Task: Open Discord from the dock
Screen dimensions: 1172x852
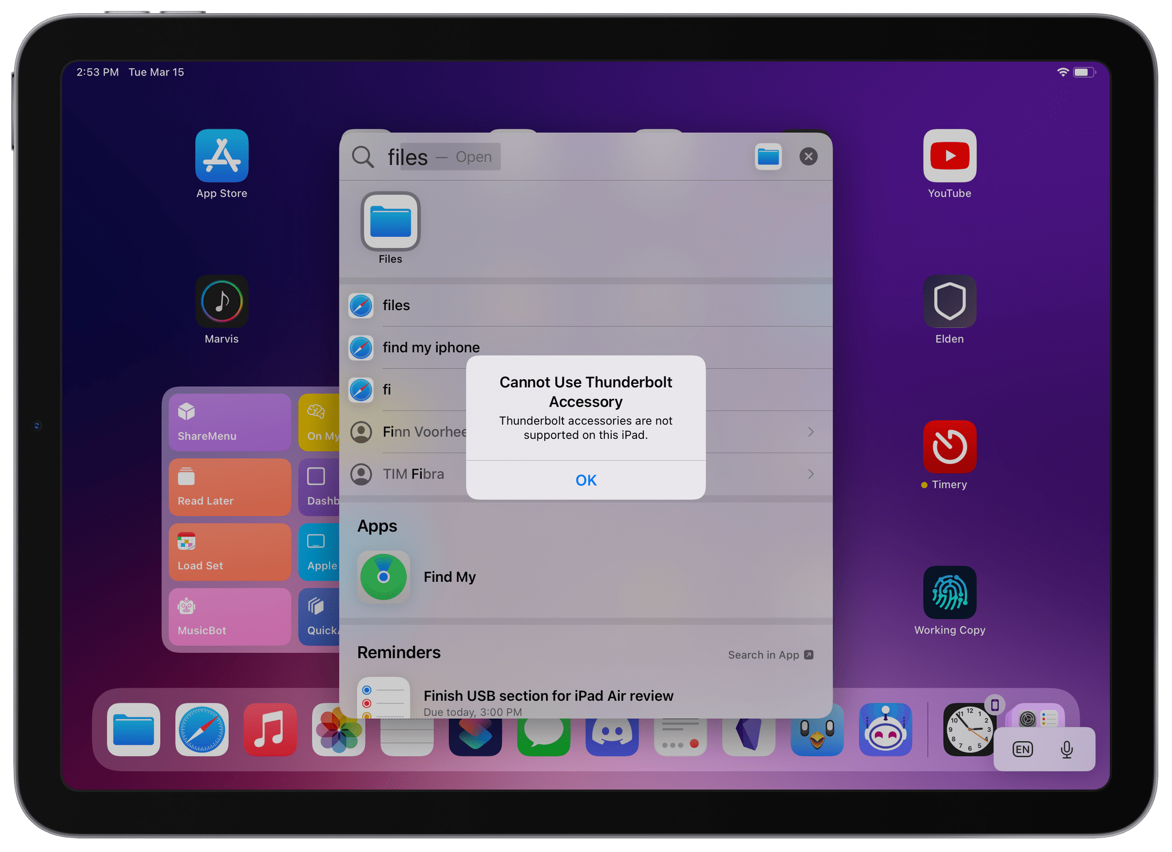Action: 612,736
